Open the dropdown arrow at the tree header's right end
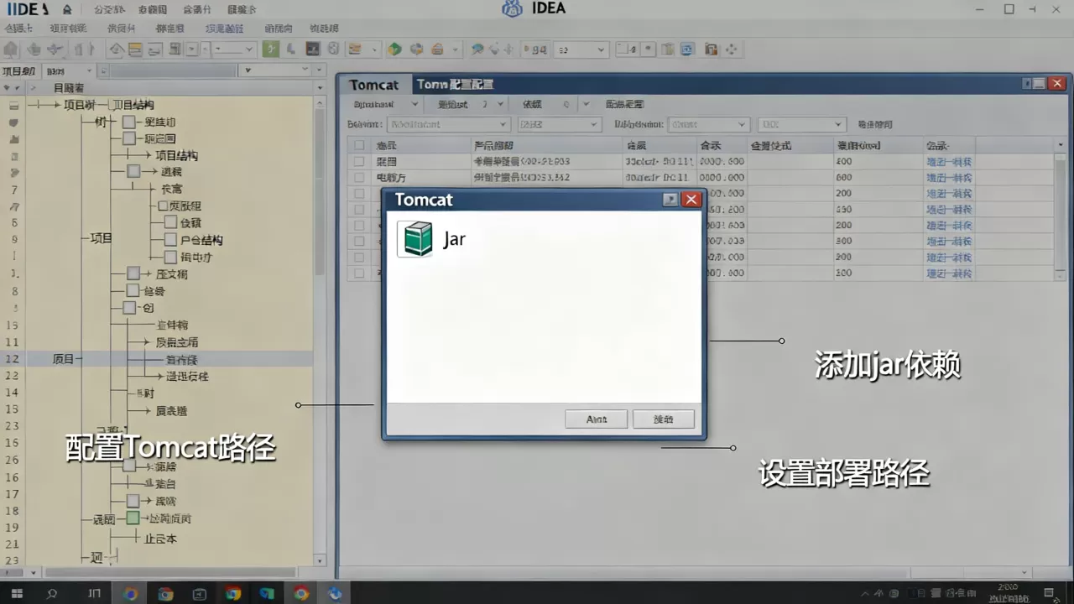 [x=320, y=87]
